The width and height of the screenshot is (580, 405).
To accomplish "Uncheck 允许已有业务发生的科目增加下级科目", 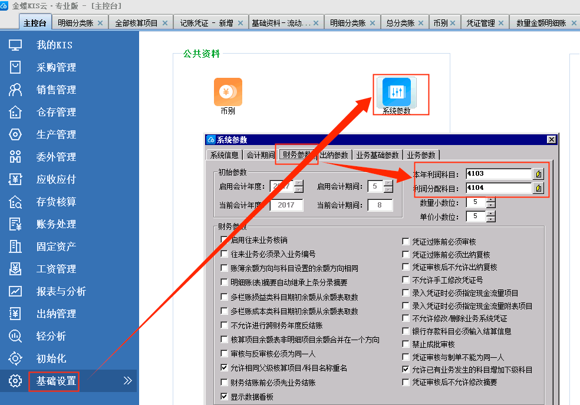I will [406, 369].
